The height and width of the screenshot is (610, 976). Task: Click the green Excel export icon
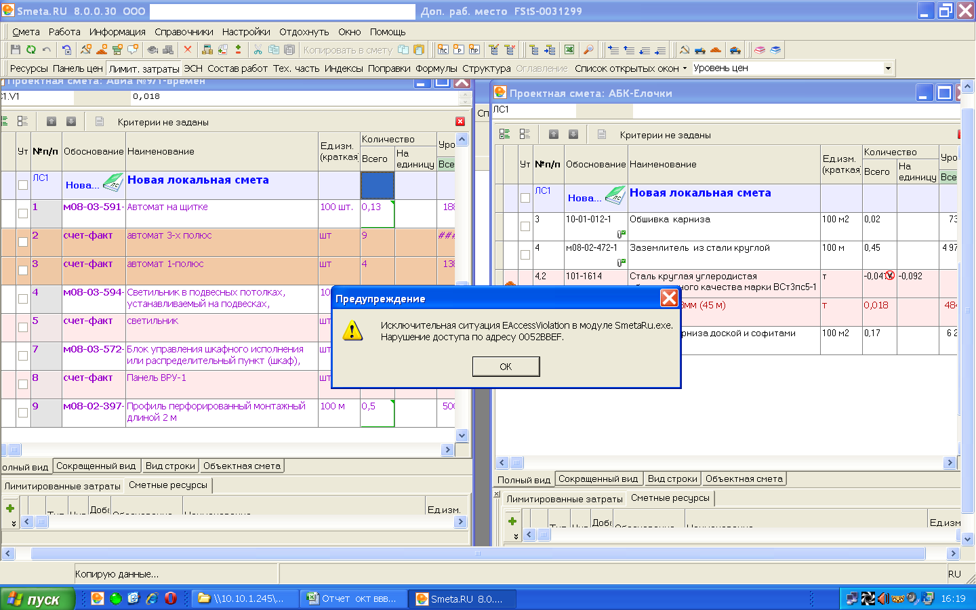(569, 49)
